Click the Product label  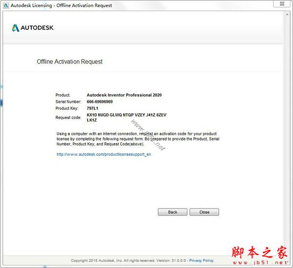coord(63,95)
